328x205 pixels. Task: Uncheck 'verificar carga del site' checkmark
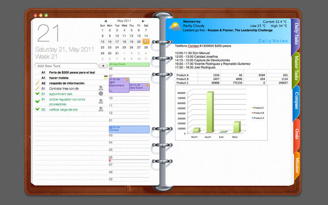click(x=37, y=109)
